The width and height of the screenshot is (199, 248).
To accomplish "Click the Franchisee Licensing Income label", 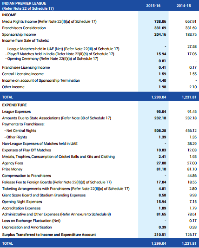I will coord(26,67).
